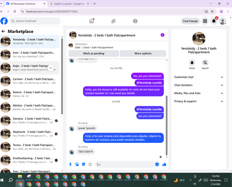
Task: Expand Customize chat section
Action: coord(199,77)
